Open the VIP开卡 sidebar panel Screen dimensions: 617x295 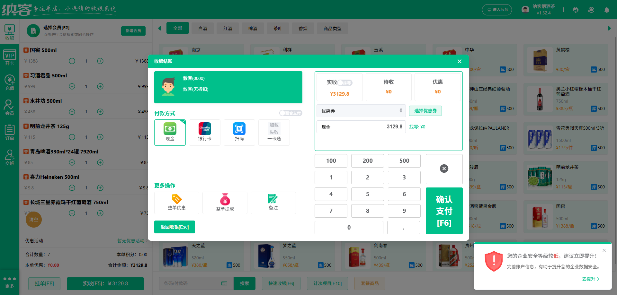coord(10,57)
